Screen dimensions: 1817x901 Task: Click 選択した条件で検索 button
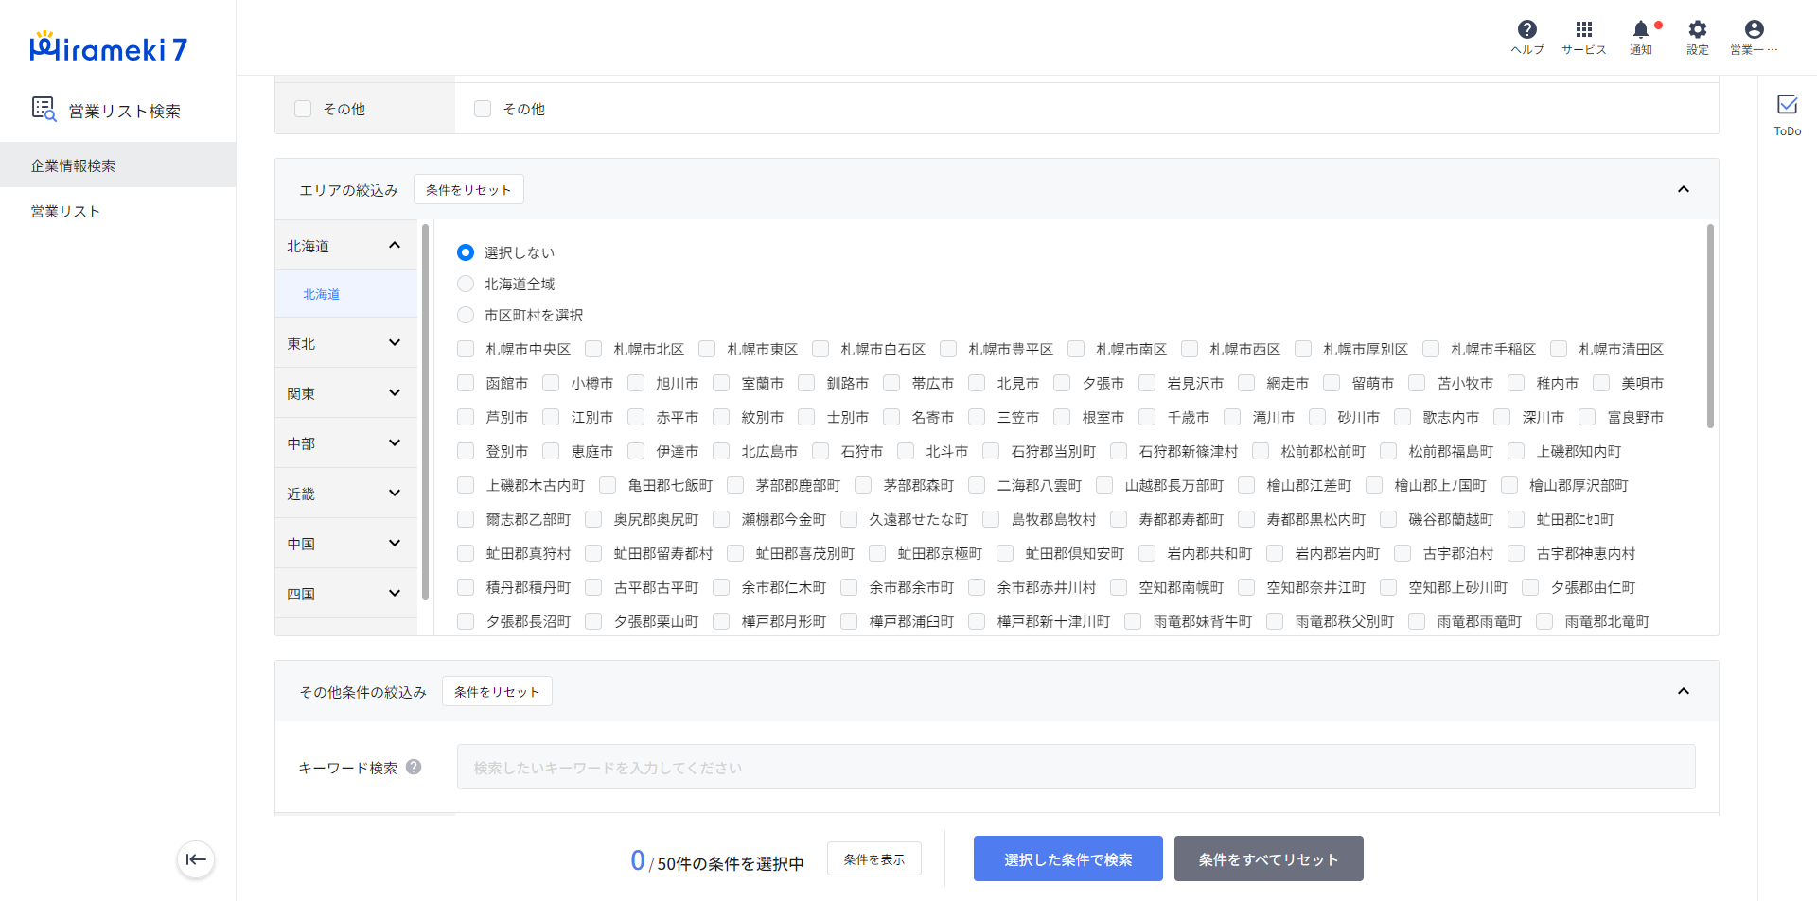click(1068, 858)
